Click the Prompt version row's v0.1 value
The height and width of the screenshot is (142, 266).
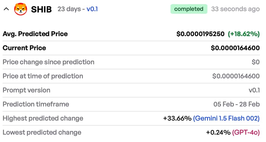point(254,90)
